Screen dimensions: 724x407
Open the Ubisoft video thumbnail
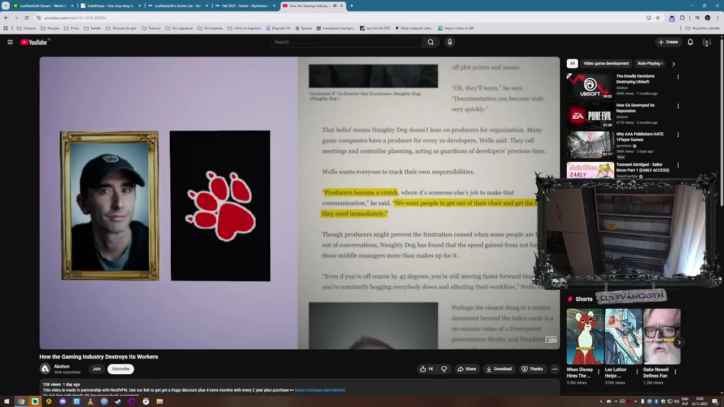[590, 86]
